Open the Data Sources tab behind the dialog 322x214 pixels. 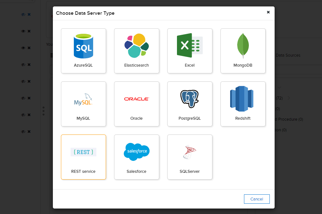click(x=288, y=55)
